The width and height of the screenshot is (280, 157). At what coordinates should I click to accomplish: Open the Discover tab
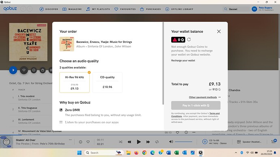coord(49,9)
